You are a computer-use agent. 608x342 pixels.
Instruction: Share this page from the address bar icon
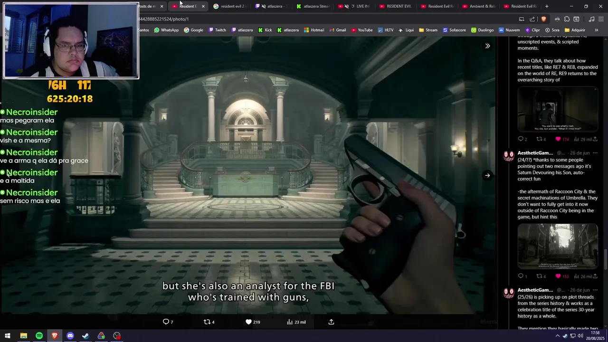(532, 19)
